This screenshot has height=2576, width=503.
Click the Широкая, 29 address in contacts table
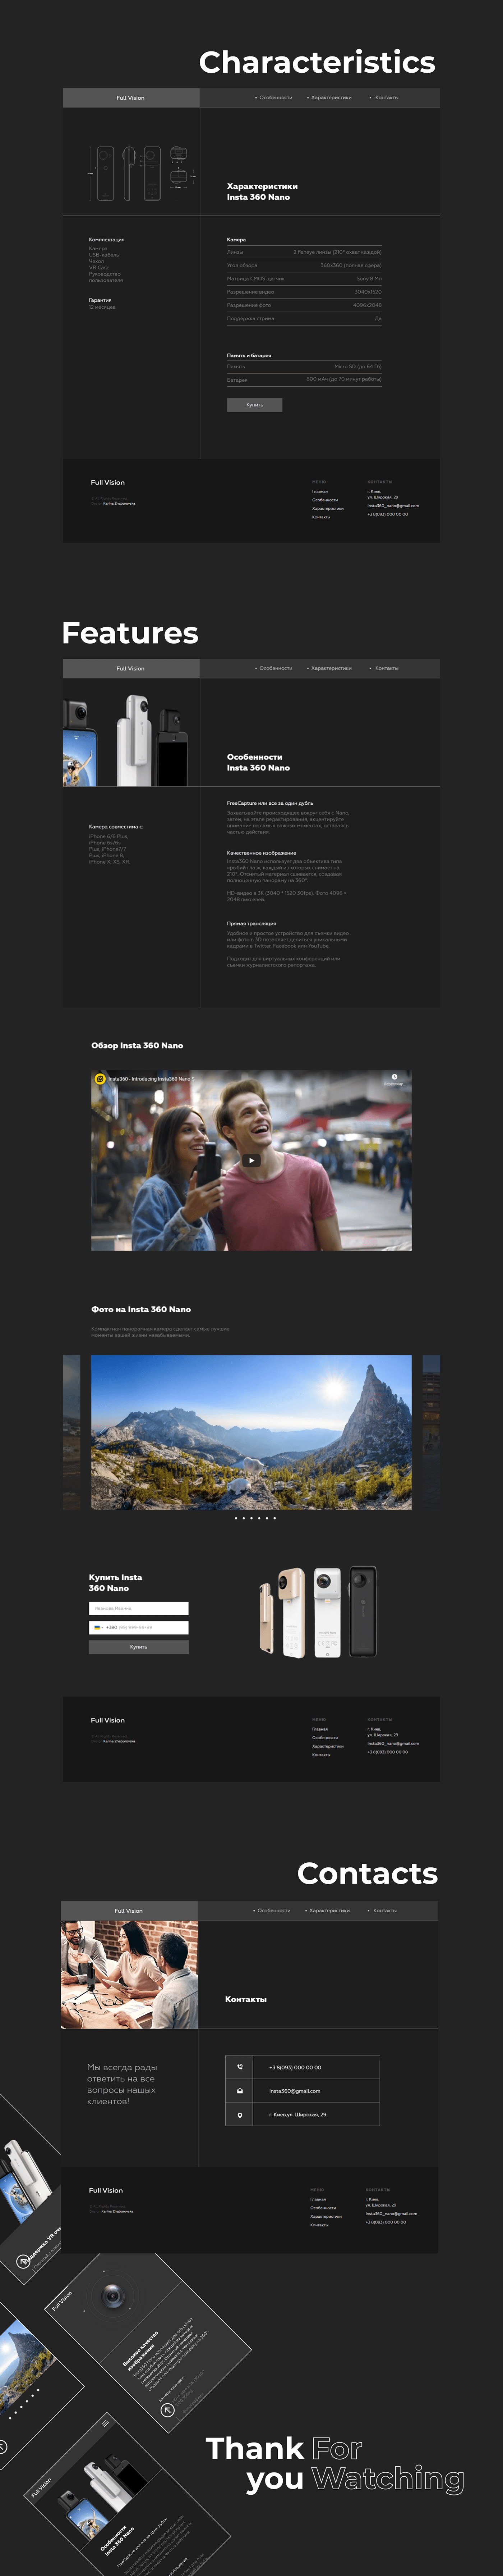pos(297,2115)
